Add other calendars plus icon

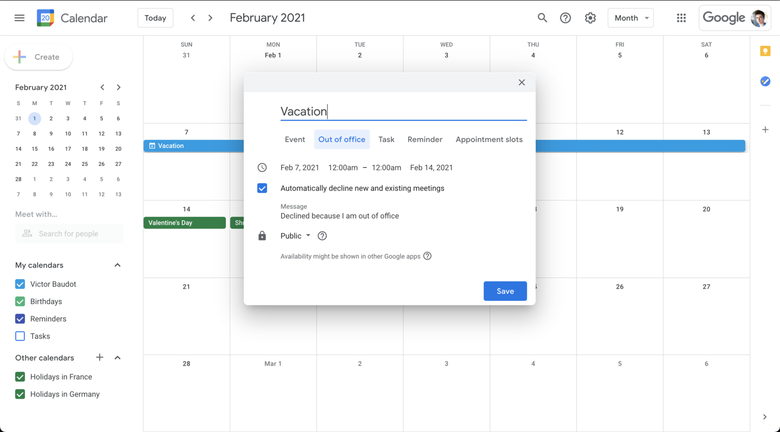tap(99, 357)
